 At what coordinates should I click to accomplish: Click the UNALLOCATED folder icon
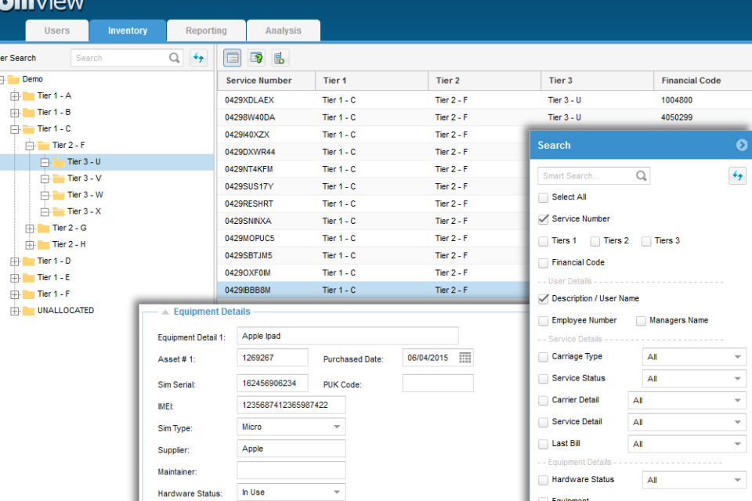point(29,311)
